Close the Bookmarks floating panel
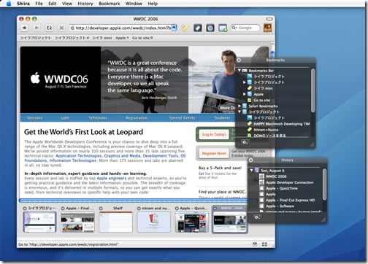Image resolution: width=368 pixels, height=264 pixels. point(239,60)
